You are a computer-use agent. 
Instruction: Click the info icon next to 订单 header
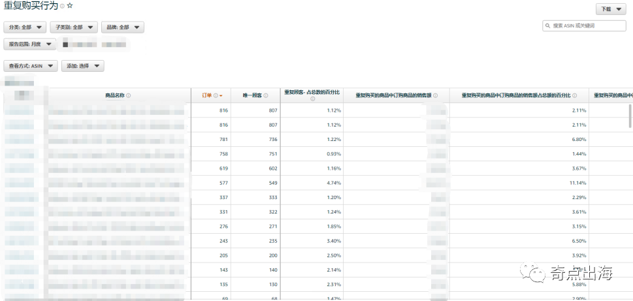pyautogui.click(x=216, y=95)
